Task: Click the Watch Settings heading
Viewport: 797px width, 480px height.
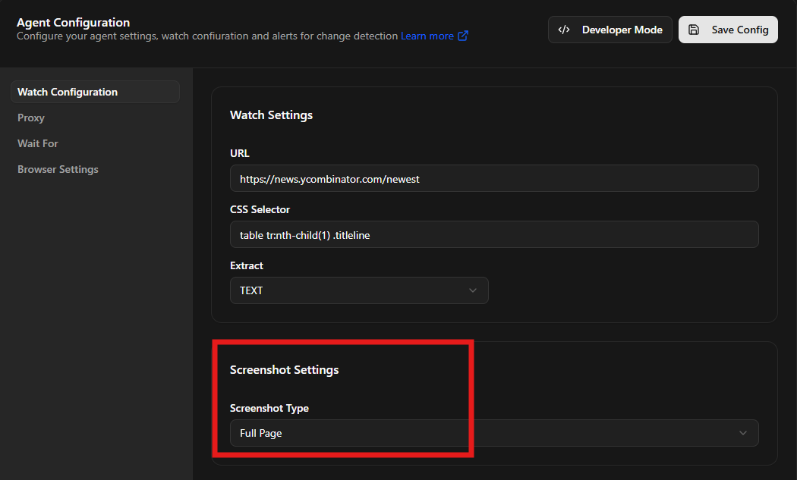Action: pyautogui.click(x=271, y=115)
